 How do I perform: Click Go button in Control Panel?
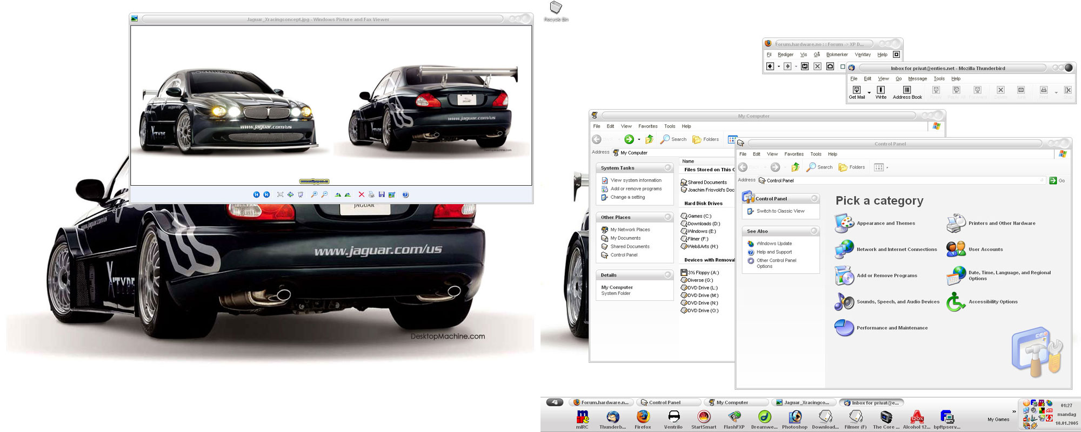[x=1057, y=180]
